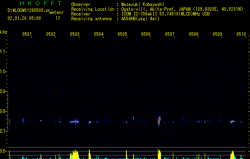Click the 0503 time marker
The height and width of the screenshot is (159, 250).
[75, 34]
